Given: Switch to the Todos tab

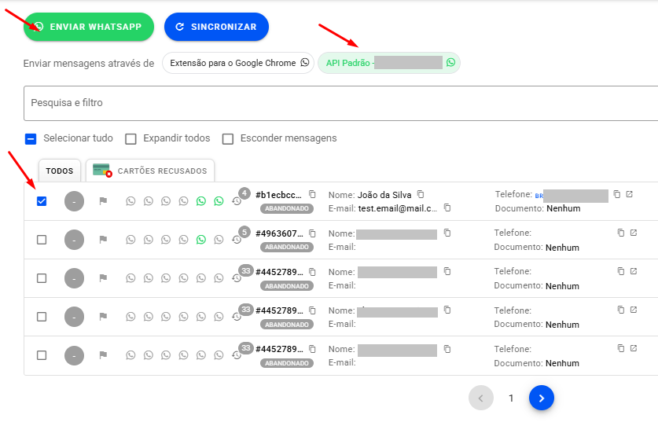Looking at the screenshot, I should click(x=60, y=171).
